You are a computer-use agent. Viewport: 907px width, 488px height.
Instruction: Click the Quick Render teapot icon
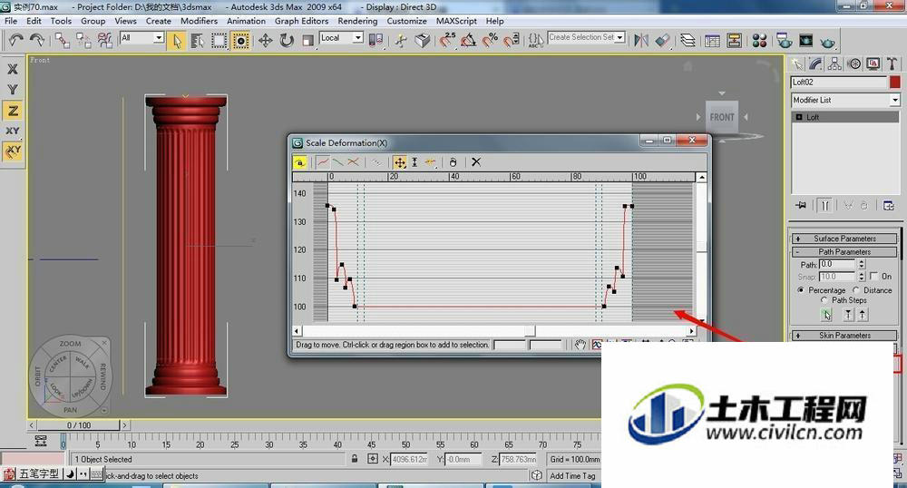(828, 41)
